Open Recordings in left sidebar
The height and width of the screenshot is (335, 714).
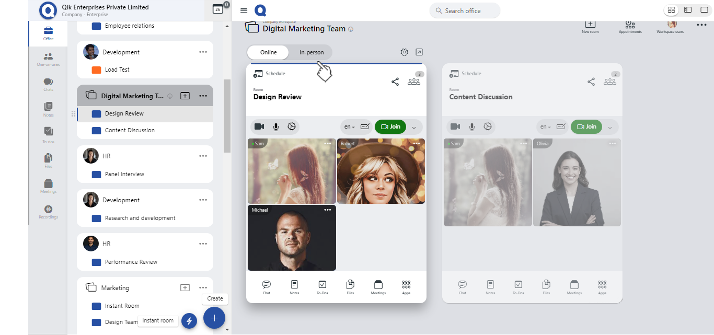click(48, 211)
